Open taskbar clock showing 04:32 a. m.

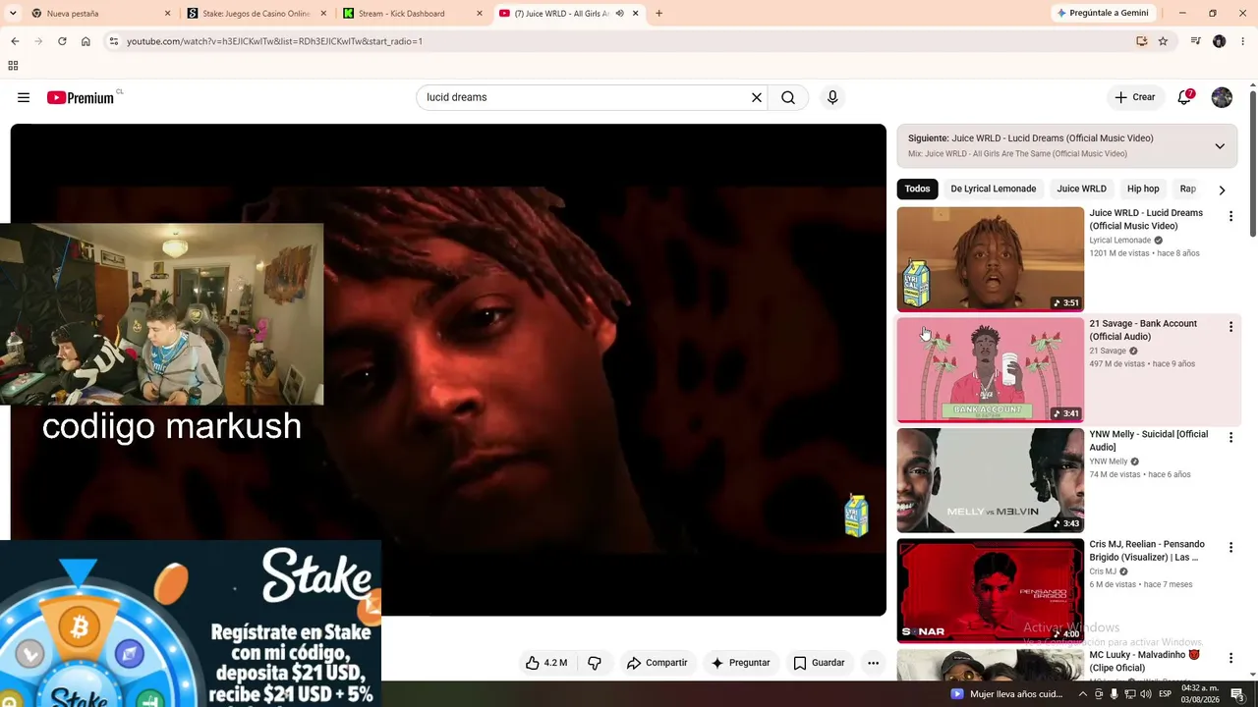pyautogui.click(x=1201, y=694)
